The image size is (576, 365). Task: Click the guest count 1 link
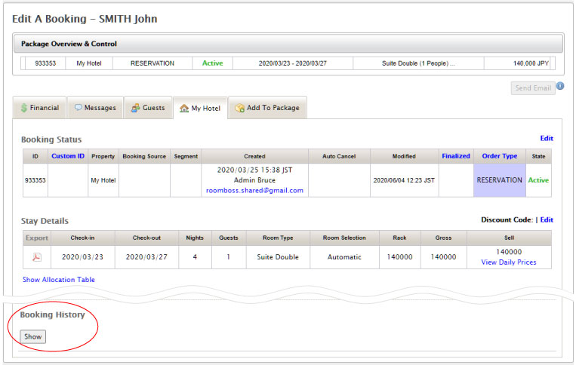point(228,257)
